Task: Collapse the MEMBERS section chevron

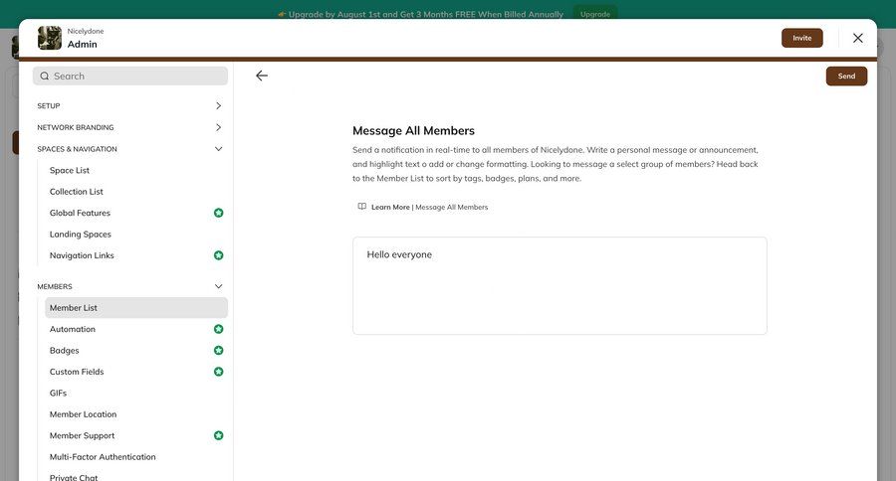Action: tap(218, 286)
